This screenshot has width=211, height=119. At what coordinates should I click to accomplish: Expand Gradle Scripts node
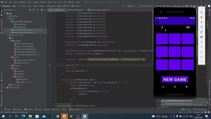click(x=5, y=88)
